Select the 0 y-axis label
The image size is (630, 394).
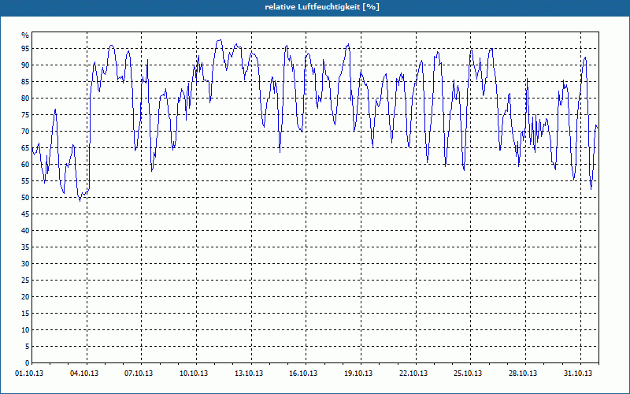tap(27, 362)
